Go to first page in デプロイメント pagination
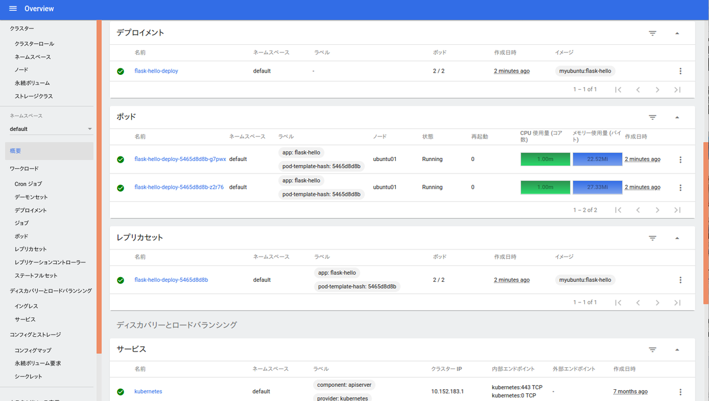The image size is (709, 401). pyautogui.click(x=618, y=90)
